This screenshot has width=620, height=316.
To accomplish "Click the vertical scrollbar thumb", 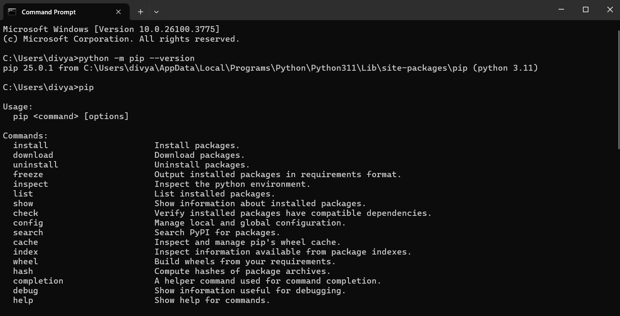I will click(x=618, y=90).
